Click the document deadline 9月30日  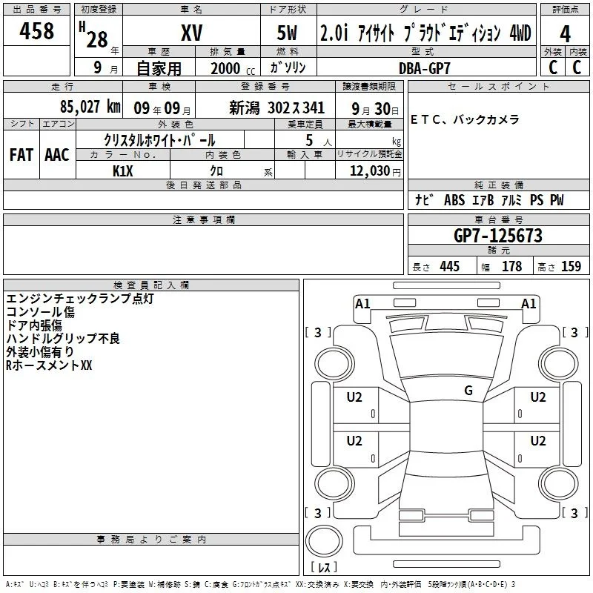[x=375, y=109]
